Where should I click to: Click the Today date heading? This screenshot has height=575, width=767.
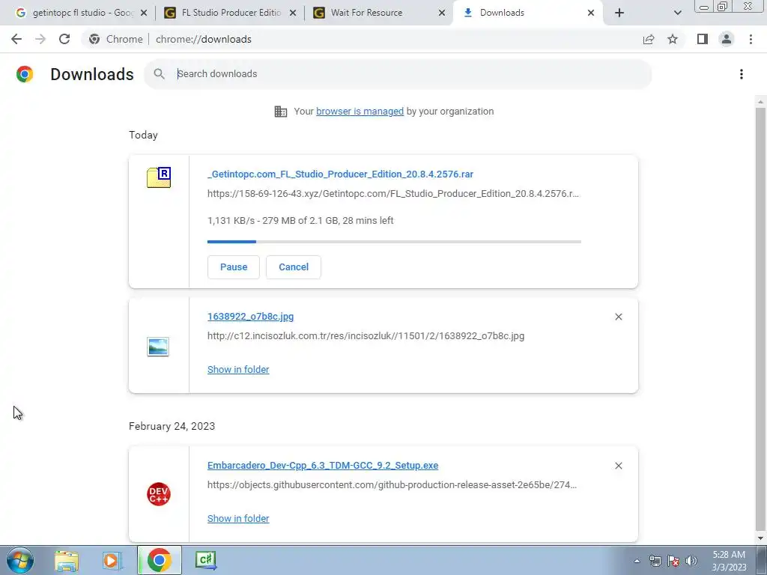coord(143,135)
